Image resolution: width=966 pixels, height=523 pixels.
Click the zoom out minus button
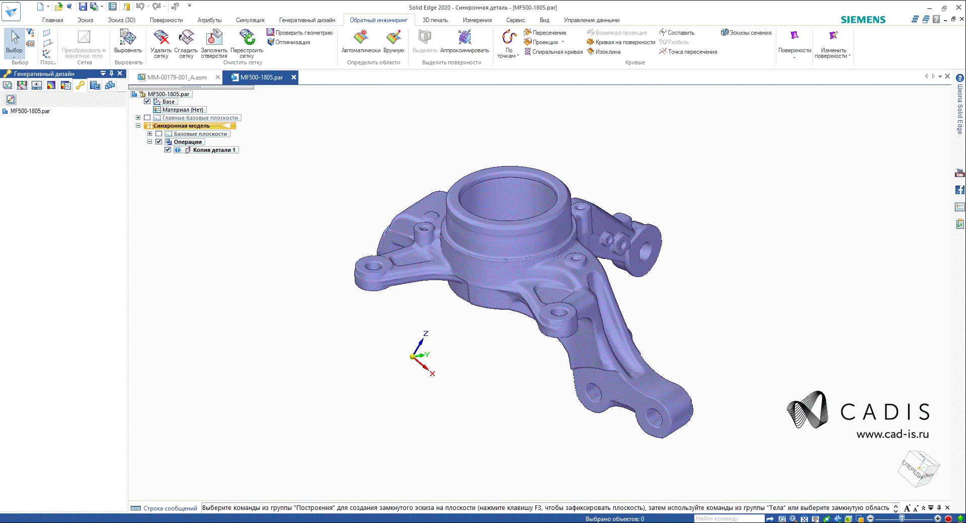[870, 519]
